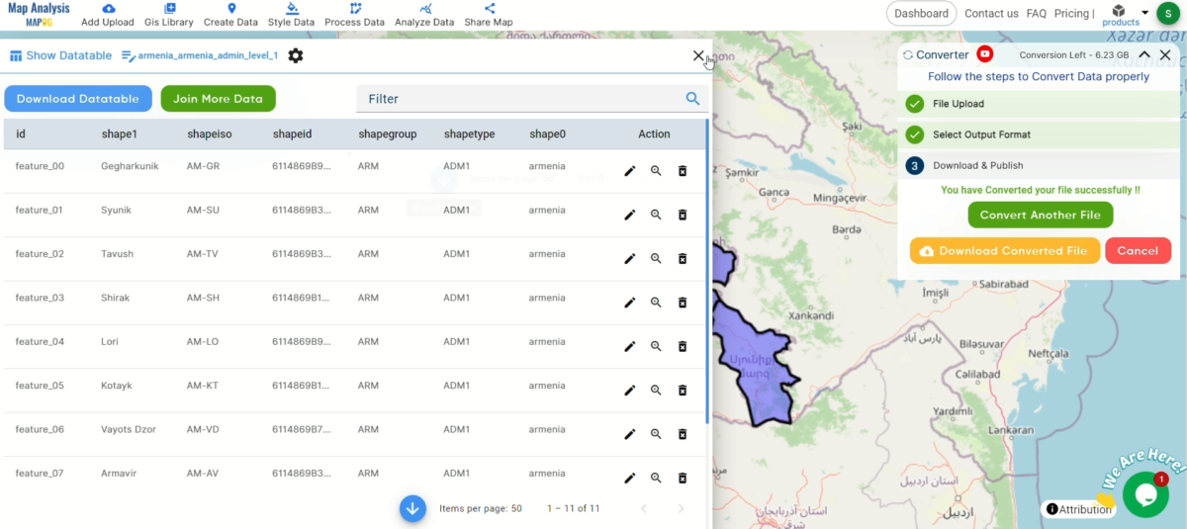Viewport: 1187px width, 529px height.
Task: Open the Style Data menu
Action: 291,15
